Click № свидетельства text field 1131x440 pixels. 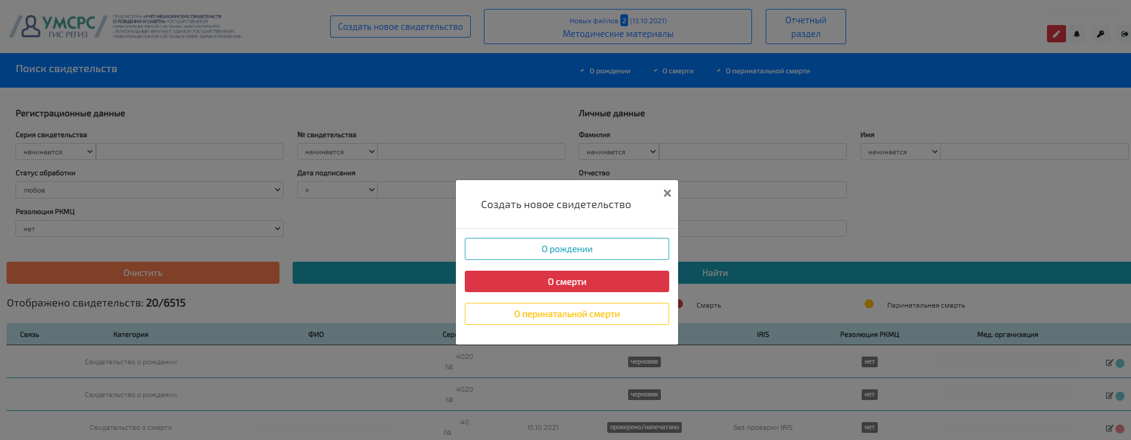tap(471, 151)
